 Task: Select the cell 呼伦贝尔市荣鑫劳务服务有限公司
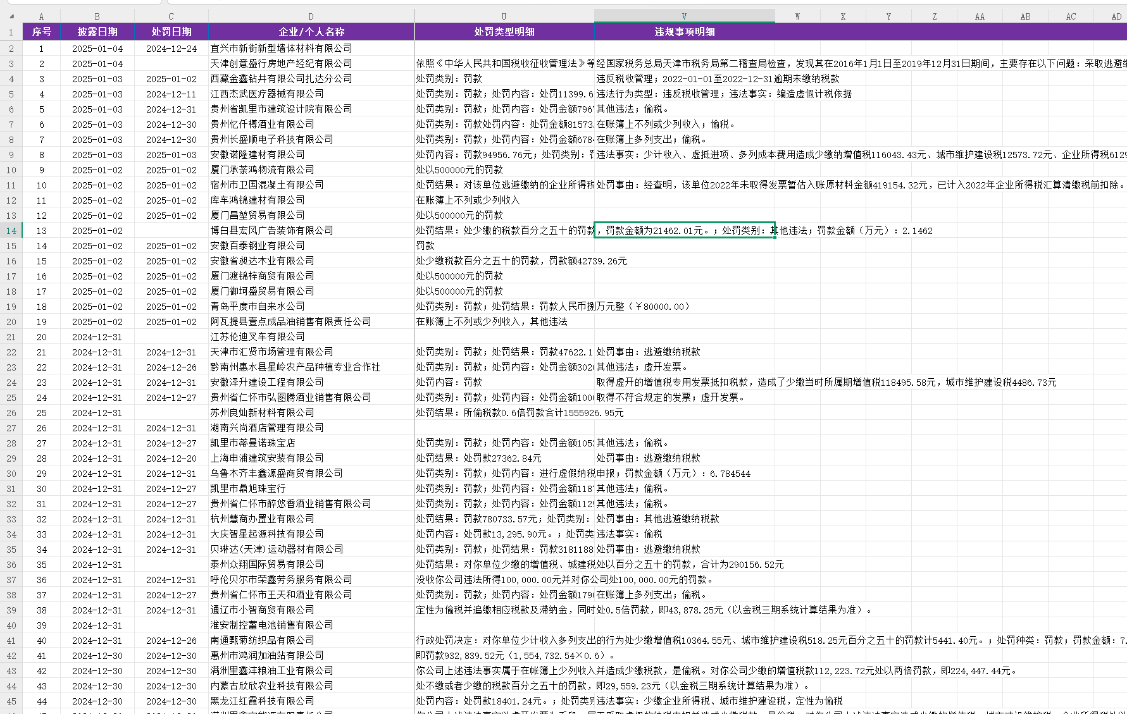pos(311,580)
